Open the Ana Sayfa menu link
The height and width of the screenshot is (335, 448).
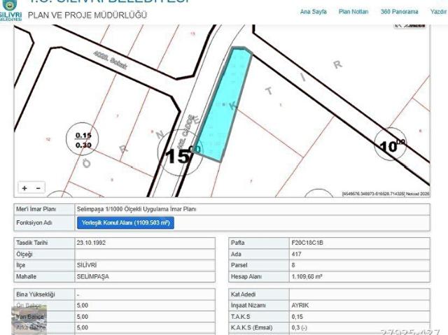[x=313, y=12]
